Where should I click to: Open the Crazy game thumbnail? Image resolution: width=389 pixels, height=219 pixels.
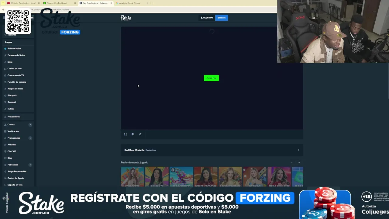coord(132,177)
